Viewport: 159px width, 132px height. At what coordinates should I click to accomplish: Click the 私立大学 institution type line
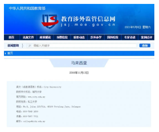[26, 102]
